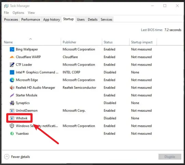Open the Options menu
This screenshot has width=185, height=165.
click(18, 13)
